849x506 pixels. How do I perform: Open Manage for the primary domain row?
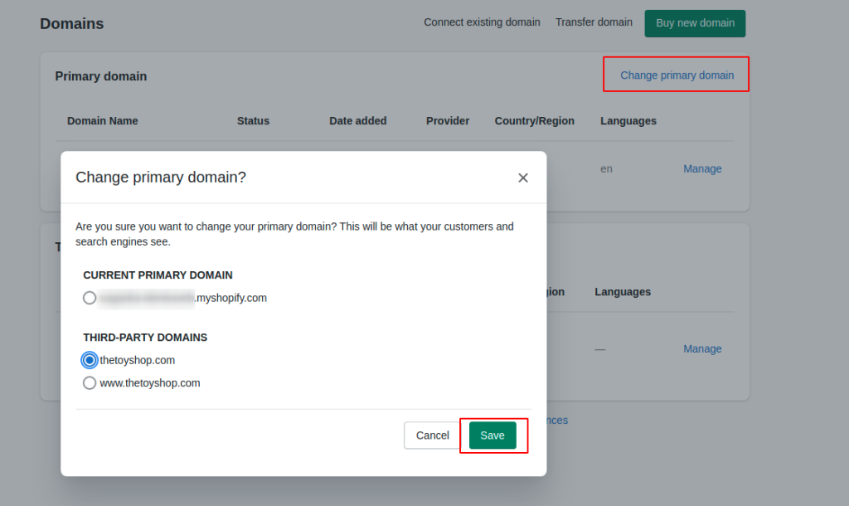click(702, 168)
